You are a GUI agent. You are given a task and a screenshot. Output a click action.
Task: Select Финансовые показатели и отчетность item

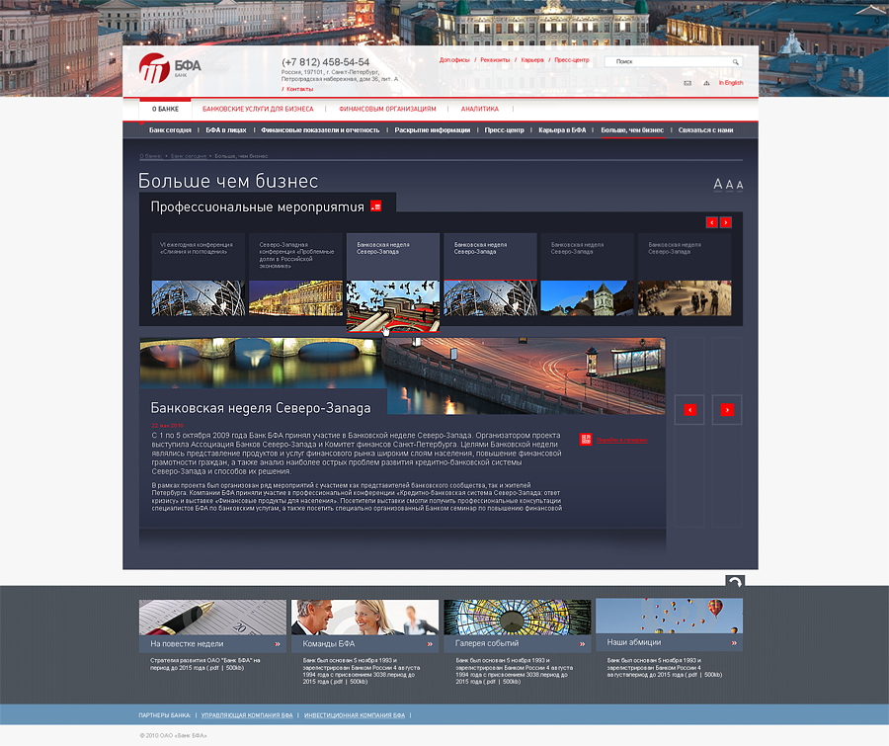(x=320, y=129)
